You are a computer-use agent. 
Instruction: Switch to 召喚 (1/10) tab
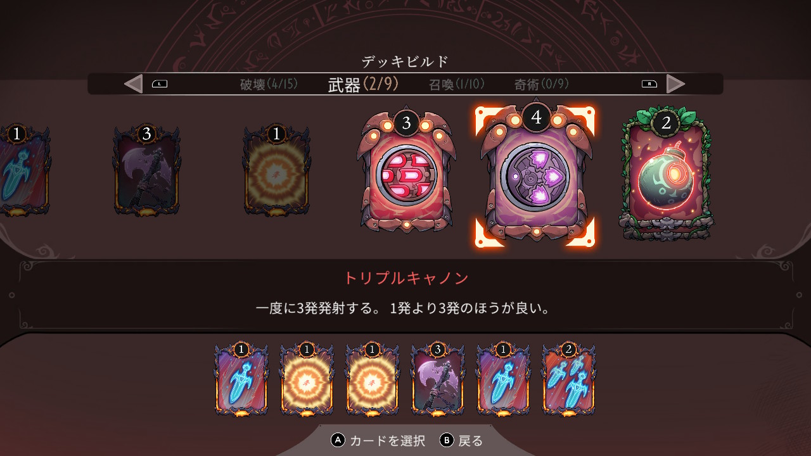pos(455,84)
